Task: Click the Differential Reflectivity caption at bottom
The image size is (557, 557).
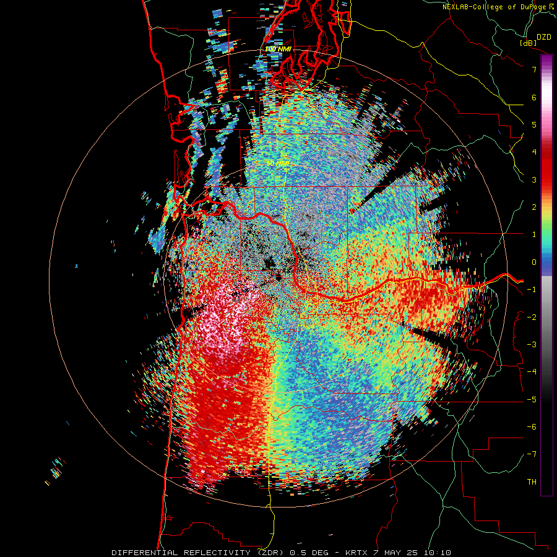Action: (x=281, y=553)
